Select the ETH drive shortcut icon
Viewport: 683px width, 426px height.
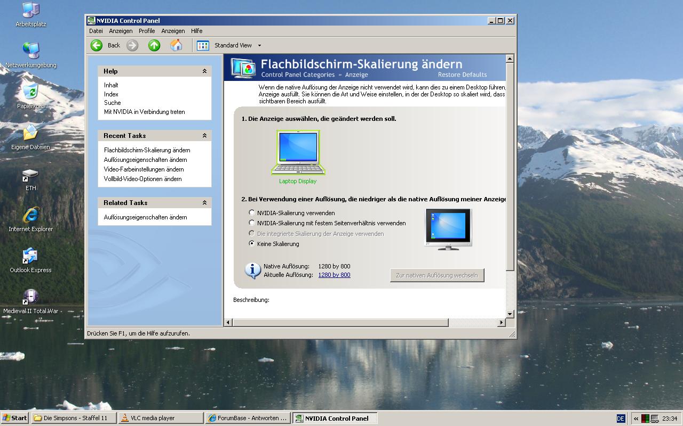tap(30, 175)
